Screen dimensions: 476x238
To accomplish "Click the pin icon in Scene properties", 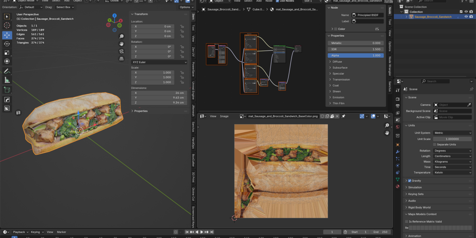I will click(471, 89).
